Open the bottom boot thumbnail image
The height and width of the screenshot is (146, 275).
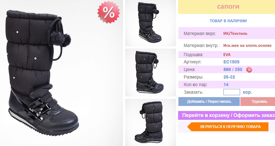pyautogui.click(x=150, y=122)
